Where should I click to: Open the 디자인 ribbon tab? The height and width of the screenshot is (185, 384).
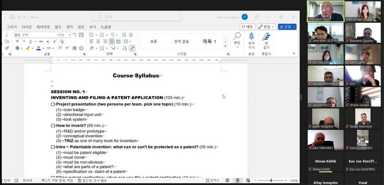pyautogui.click(x=26, y=27)
